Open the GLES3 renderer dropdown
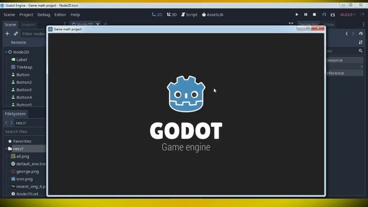The image size is (368, 207). [348, 14]
